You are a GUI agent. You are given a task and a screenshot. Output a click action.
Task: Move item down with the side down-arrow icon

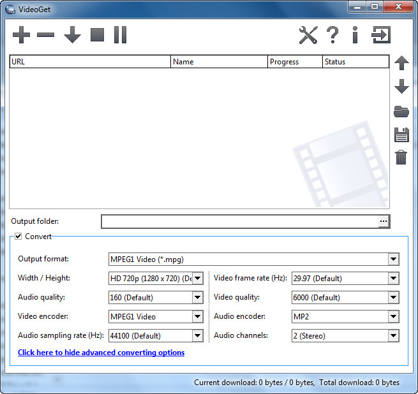pos(401,86)
